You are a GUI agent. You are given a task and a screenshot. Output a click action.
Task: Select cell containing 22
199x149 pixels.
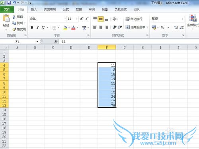(x=107, y=83)
